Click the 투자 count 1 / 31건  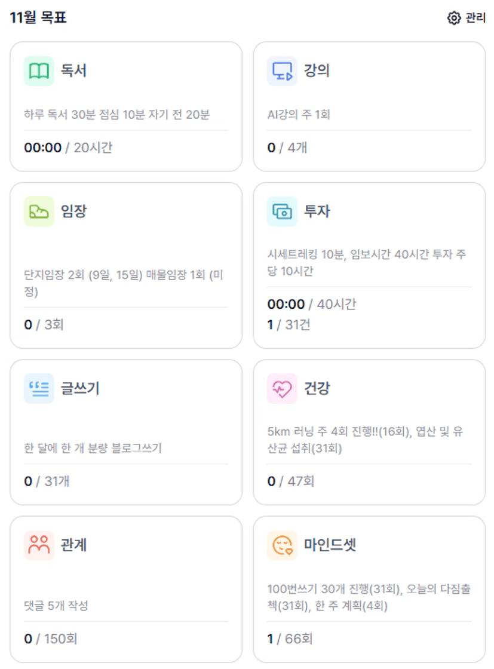pyautogui.click(x=289, y=325)
